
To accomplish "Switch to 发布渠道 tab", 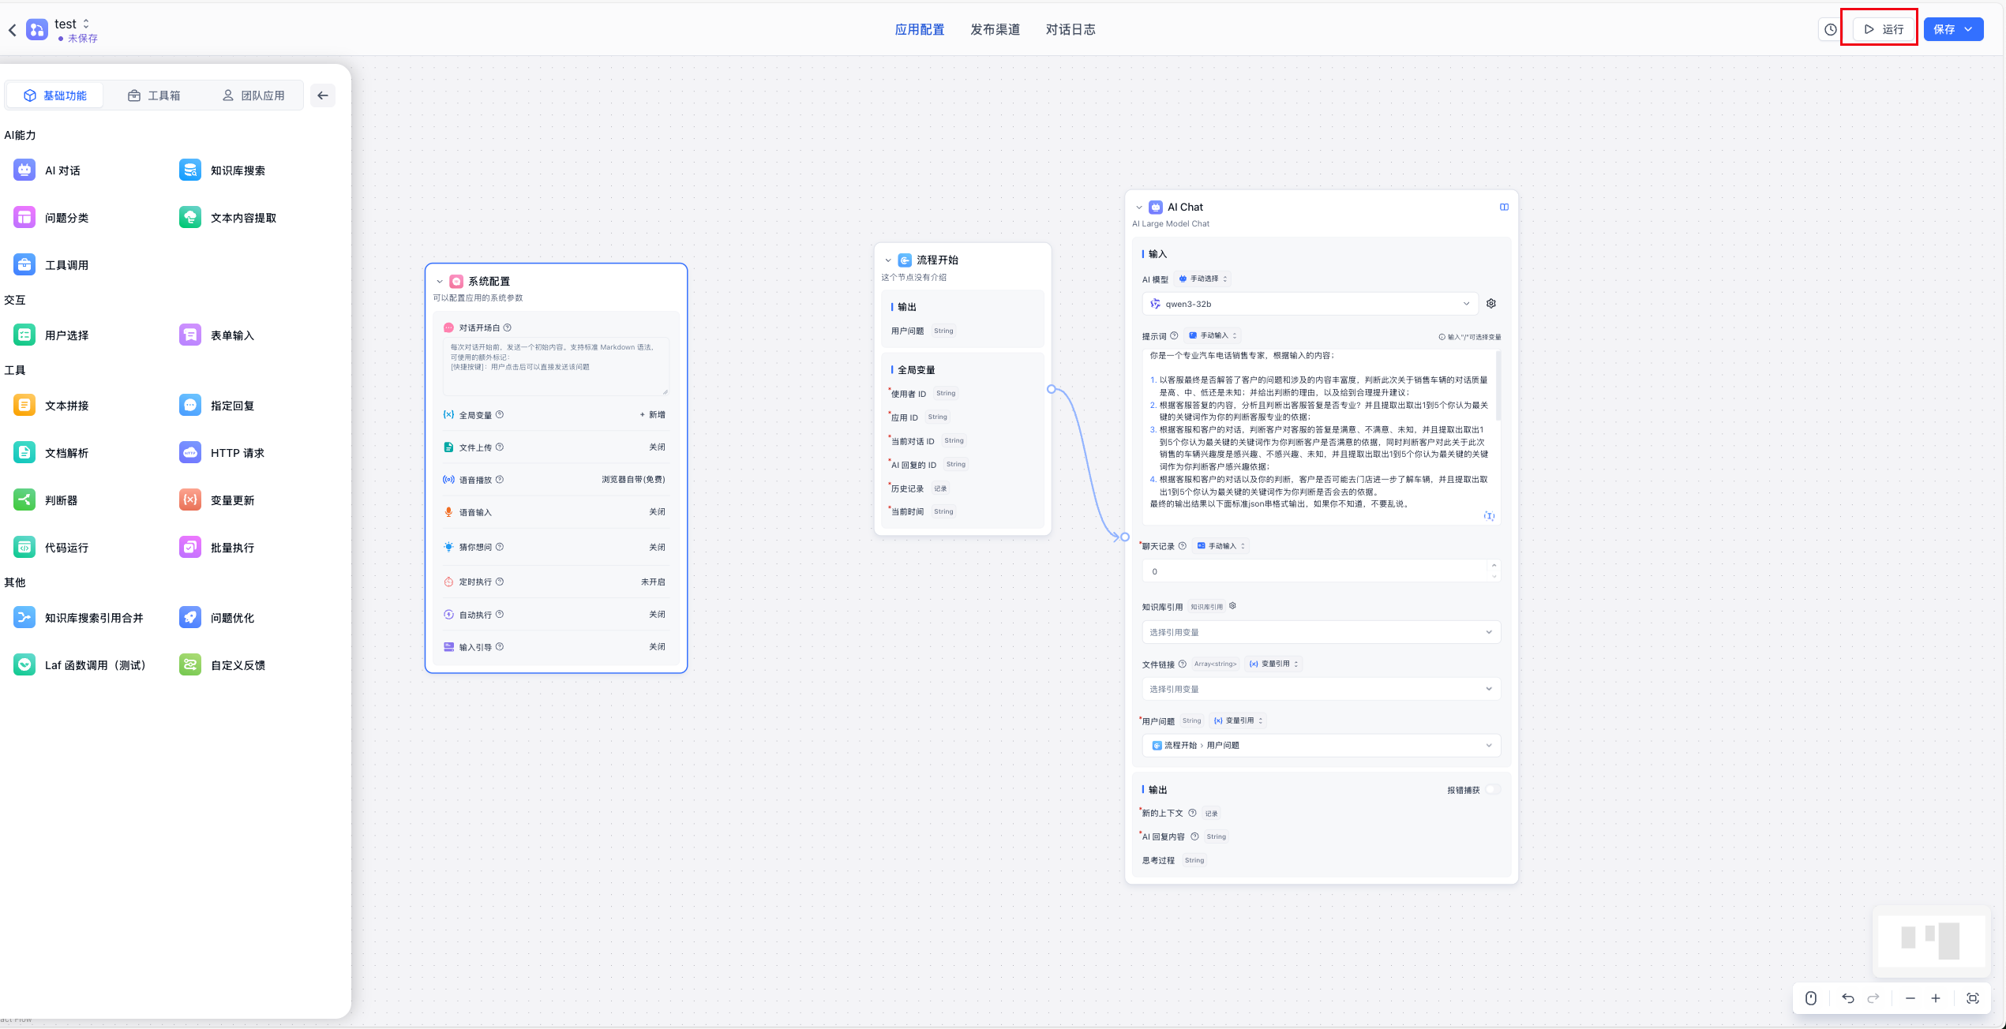I will pyautogui.click(x=996, y=30).
